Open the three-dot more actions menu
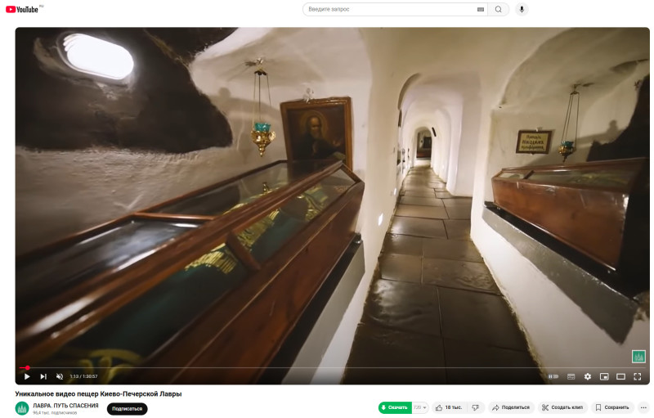Screen dimensions: 654x418 tap(643, 407)
